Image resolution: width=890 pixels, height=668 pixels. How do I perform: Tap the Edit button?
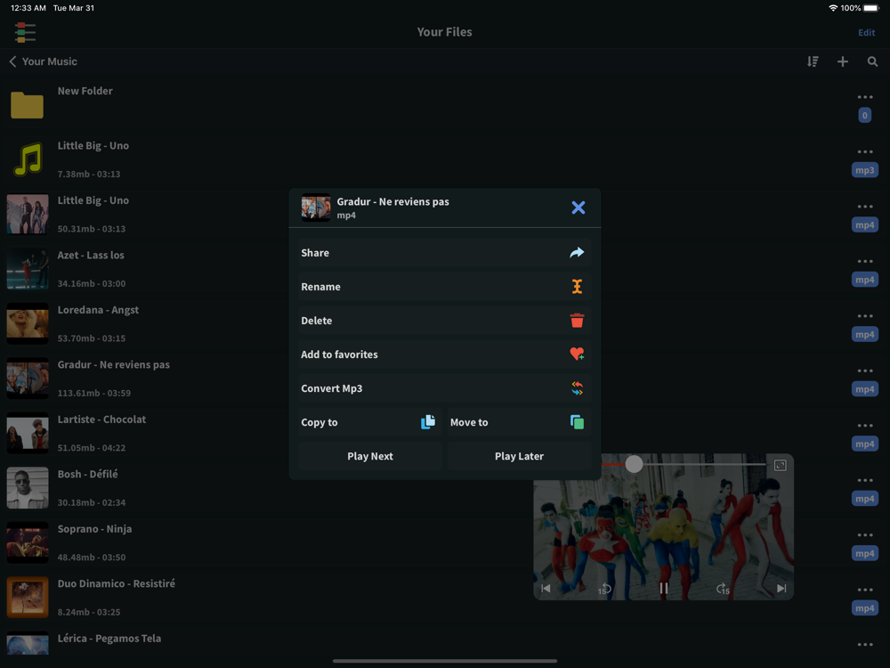coord(866,32)
